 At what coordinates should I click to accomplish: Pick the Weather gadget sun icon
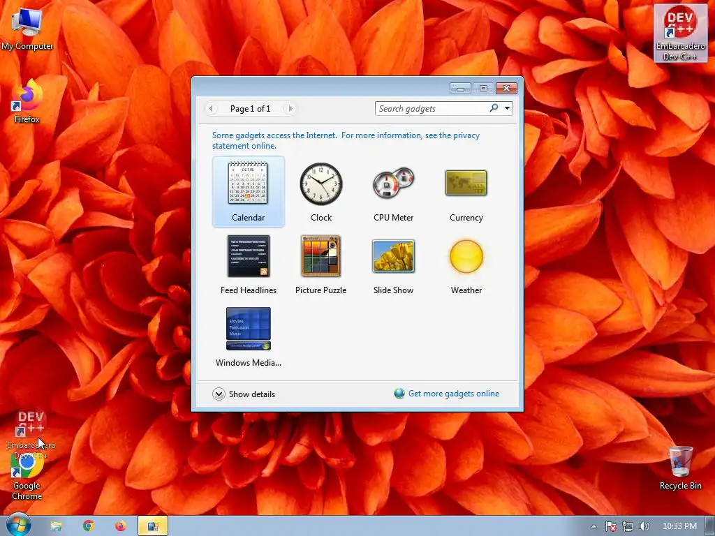coord(466,257)
